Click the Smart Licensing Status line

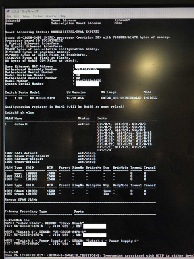(52, 32)
